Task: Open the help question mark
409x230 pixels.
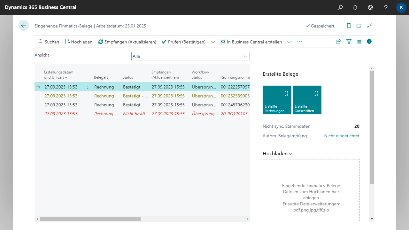Action: (386, 8)
